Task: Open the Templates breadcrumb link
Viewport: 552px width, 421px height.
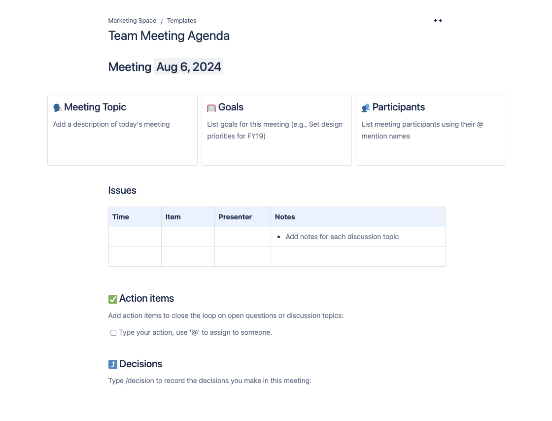Action: [181, 21]
